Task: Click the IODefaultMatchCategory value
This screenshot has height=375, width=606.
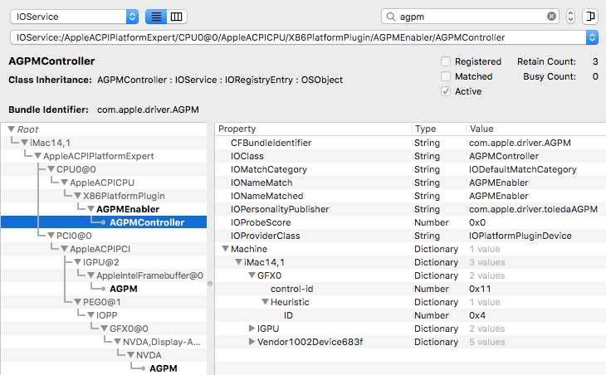Action: click(x=522, y=169)
